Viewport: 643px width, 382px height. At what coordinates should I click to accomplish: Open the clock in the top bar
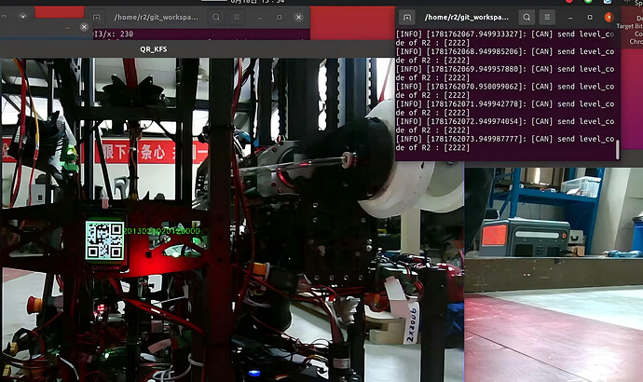(257, 2)
